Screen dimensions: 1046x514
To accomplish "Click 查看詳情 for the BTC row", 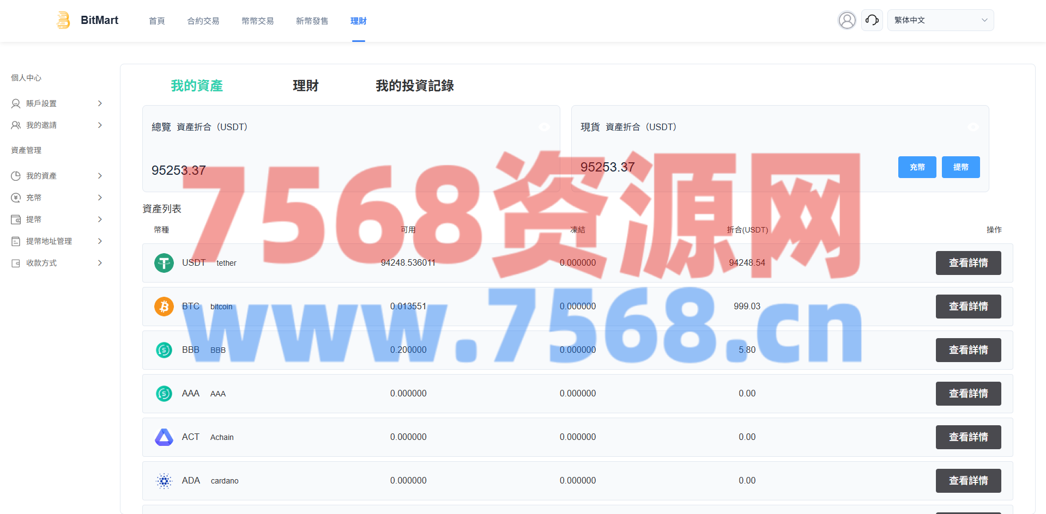I will [x=968, y=307].
